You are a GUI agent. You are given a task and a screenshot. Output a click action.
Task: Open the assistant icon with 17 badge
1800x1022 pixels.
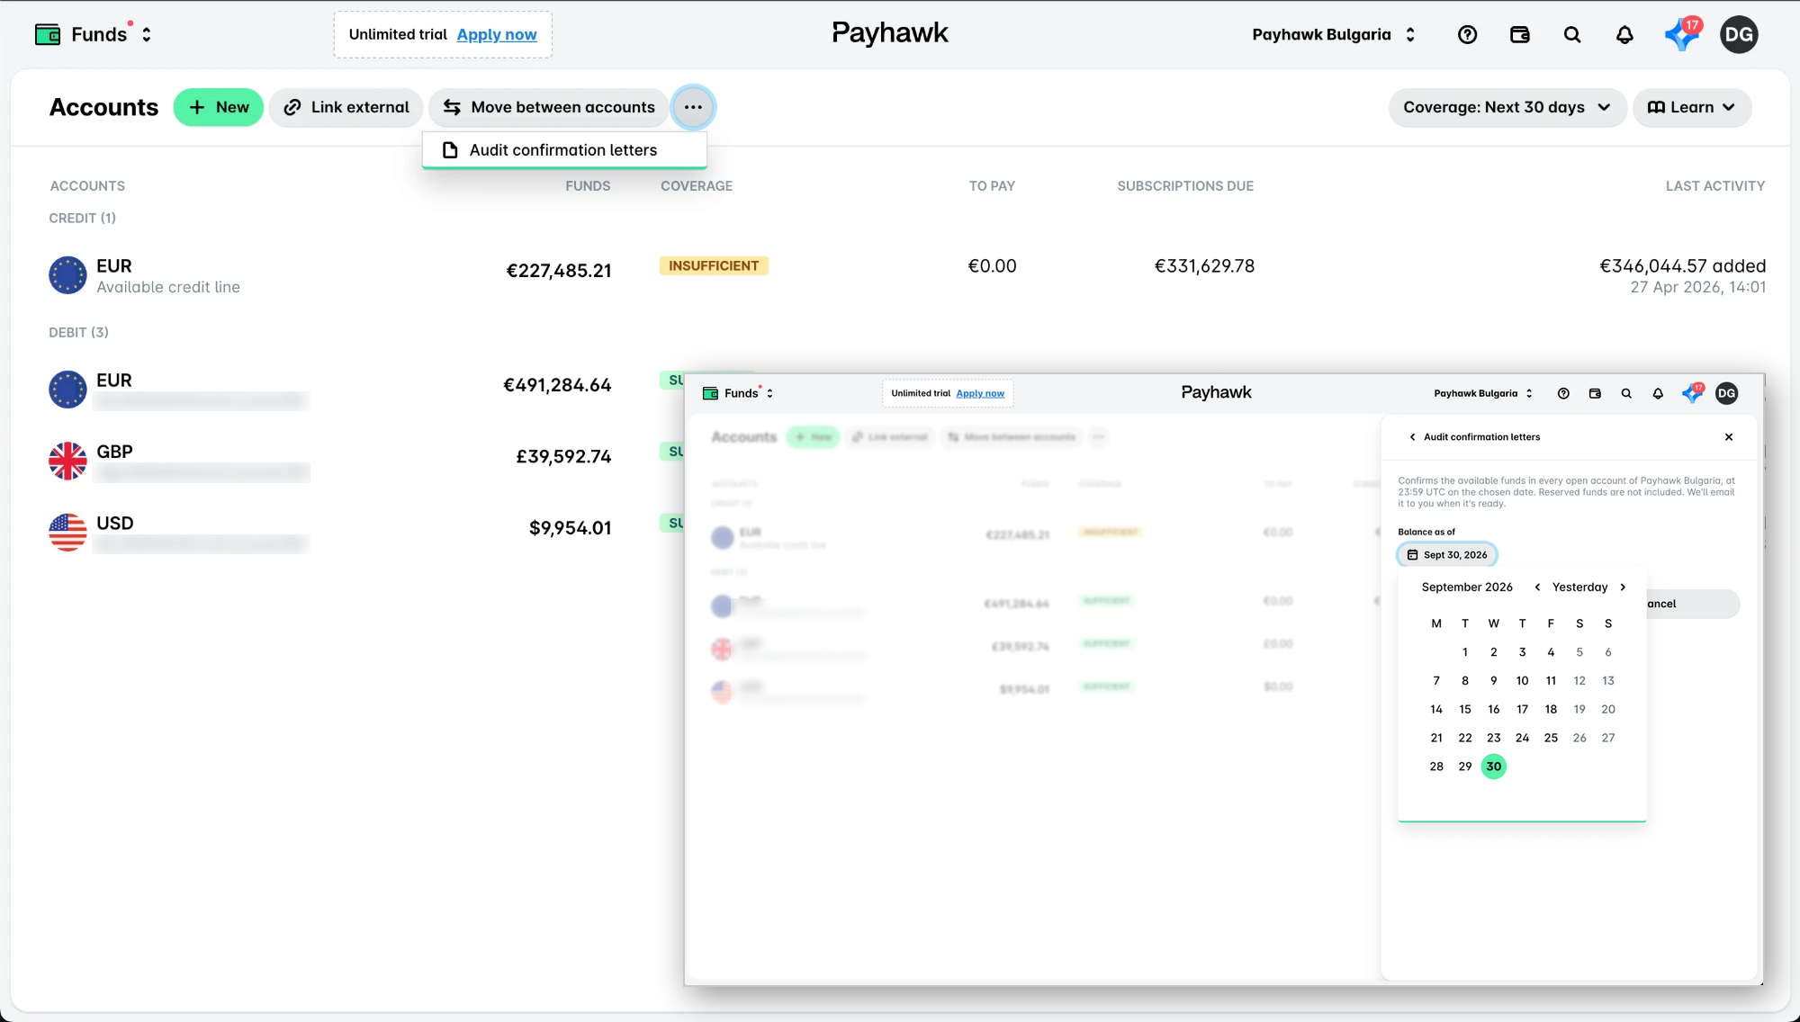pyautogui.click(x=1681, y=34)
